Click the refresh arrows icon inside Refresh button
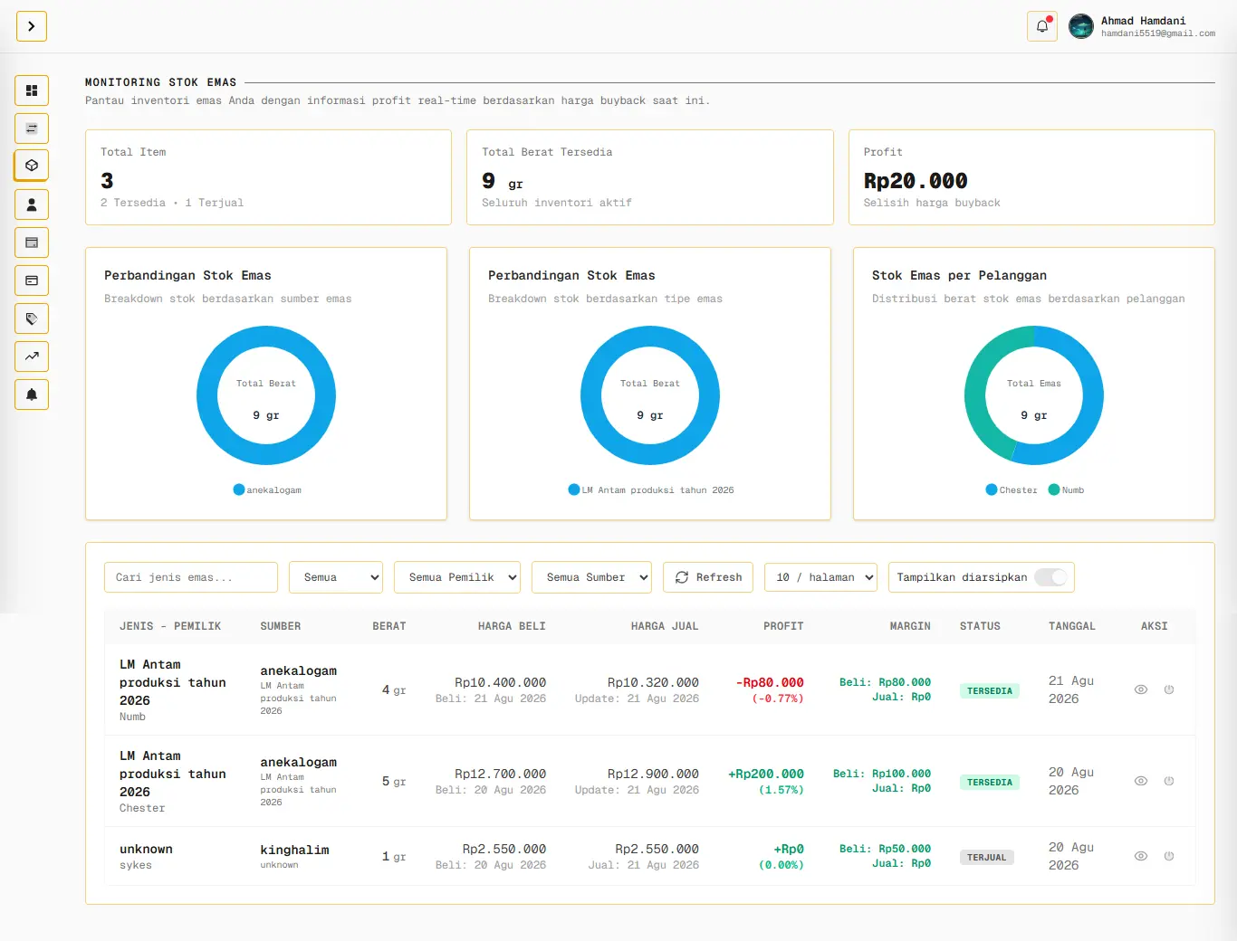The height and width of the screenshot is (941, 1237). (x=682, y=577)
